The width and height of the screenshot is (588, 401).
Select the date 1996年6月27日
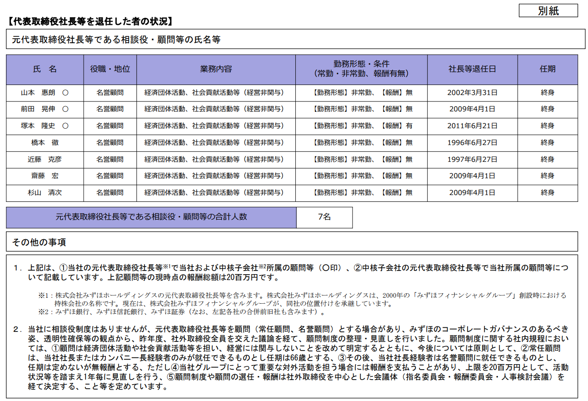(472, 143)
